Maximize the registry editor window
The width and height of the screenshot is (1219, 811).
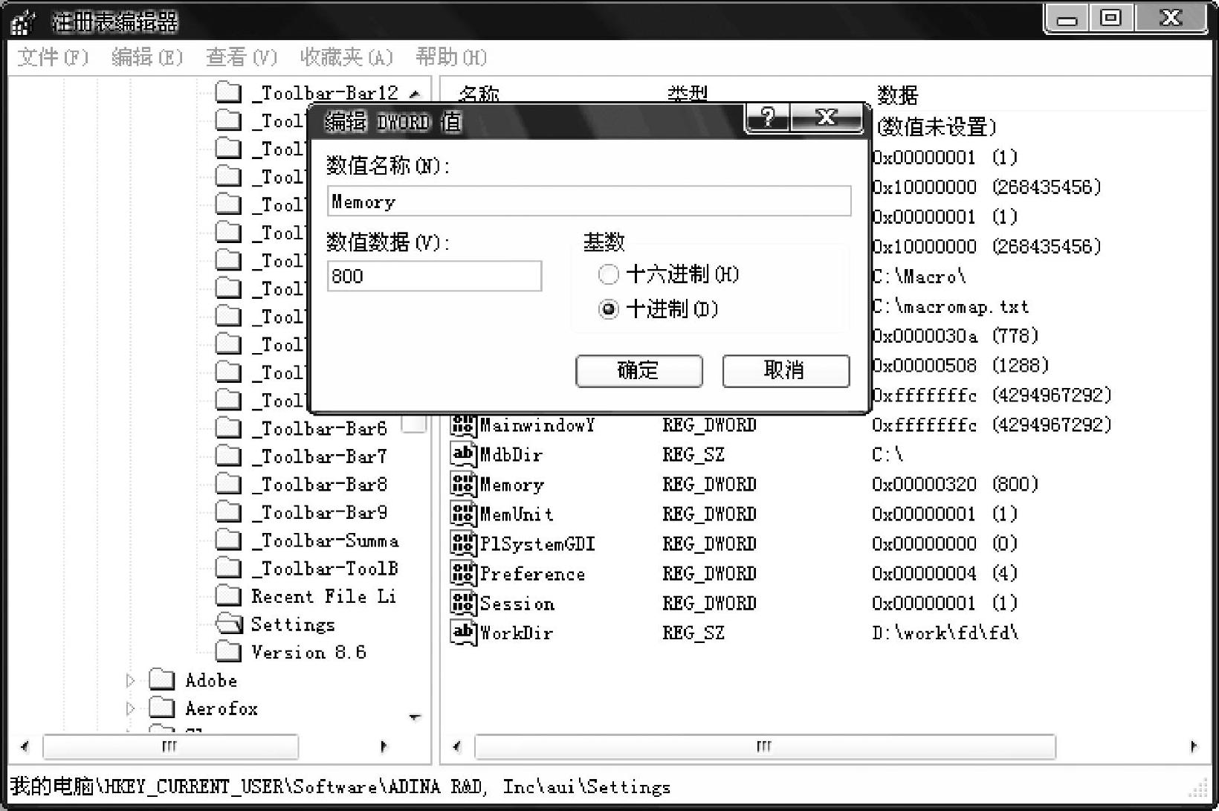[x=1110, y=18]
